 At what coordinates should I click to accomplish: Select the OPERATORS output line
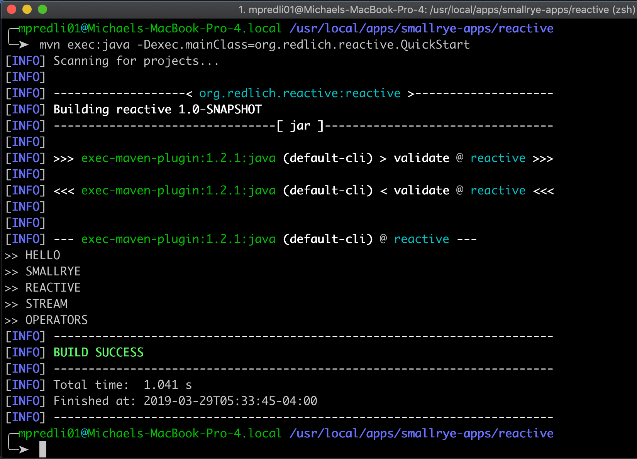(x=56, y=319)
